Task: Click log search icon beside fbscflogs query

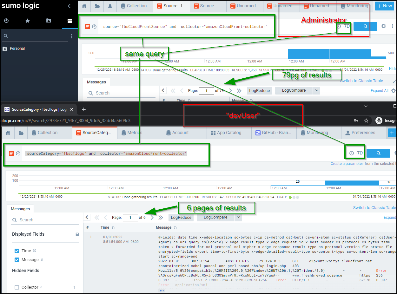Action: click(11, 154)
